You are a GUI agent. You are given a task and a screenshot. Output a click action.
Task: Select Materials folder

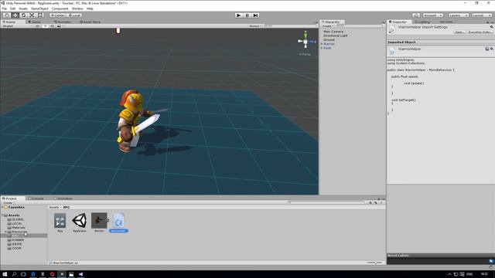(x=16, y=227)
